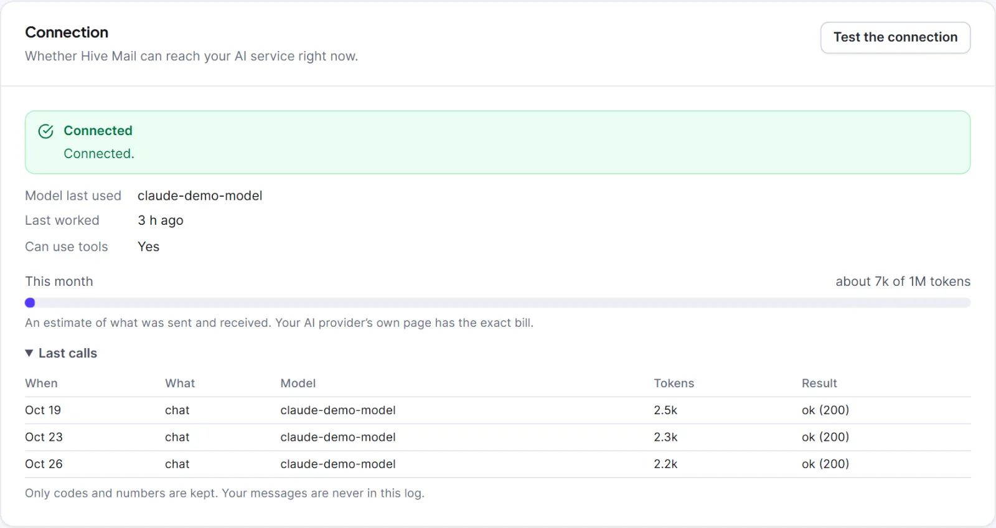Screen dimensions: 996x528
Task: Select the Oct 19 date cell
Action: pyautogui.click(x=43, y=410)
